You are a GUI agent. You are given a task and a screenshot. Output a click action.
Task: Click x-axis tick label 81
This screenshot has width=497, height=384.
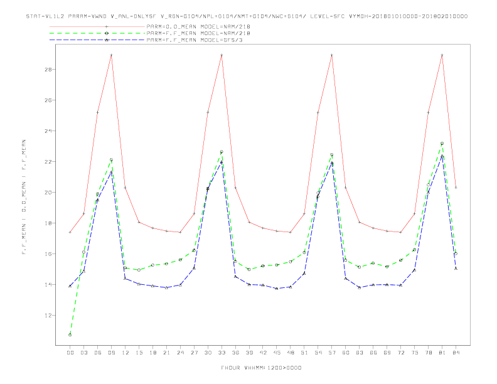pos(442,353)
